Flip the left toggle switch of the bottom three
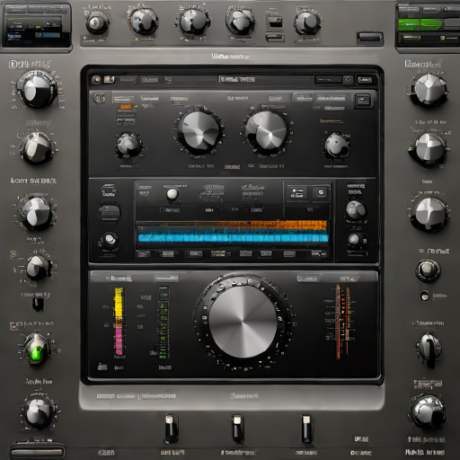This screenshot has height=460, width=460. tap(171, 429)
